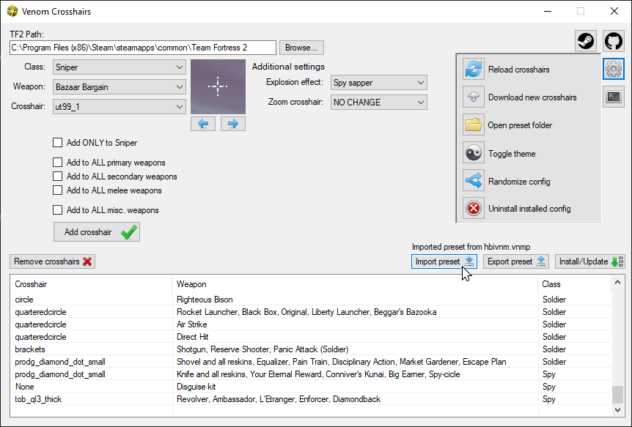Open the Weapon dropdown showing Bazaar Bargain
The width and height of the screenshot is (632, 427).
click(120, 87)
